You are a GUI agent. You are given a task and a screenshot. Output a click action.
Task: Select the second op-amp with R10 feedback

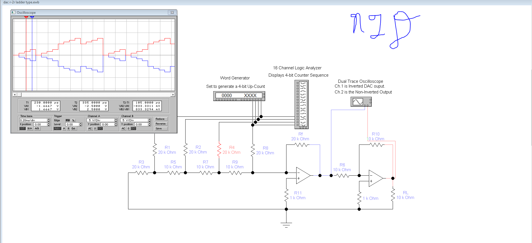click(x=376, y=178)
